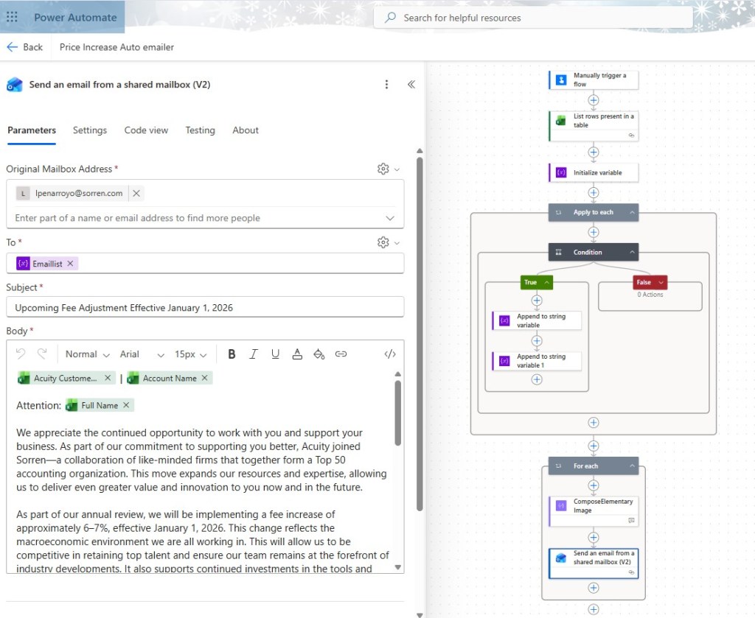This screenshot has width=755, height=618.
Task: Remove the Emaillist variable token
Action: tap(70, 264)
